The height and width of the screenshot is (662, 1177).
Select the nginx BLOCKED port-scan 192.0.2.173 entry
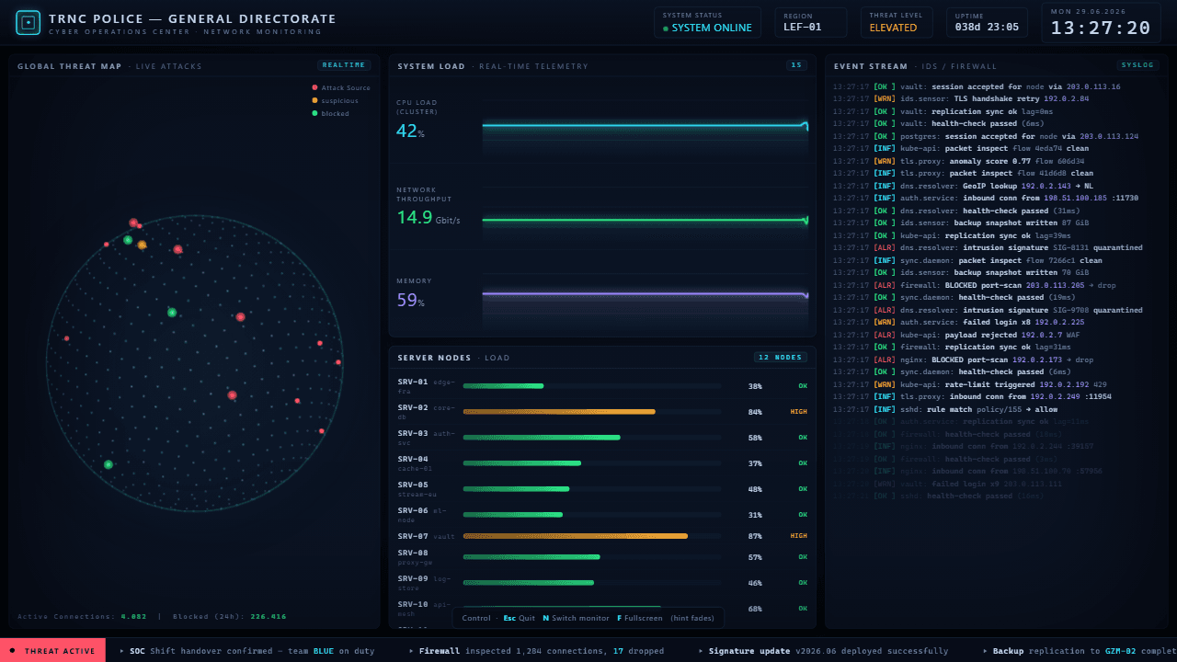(963, 360)
